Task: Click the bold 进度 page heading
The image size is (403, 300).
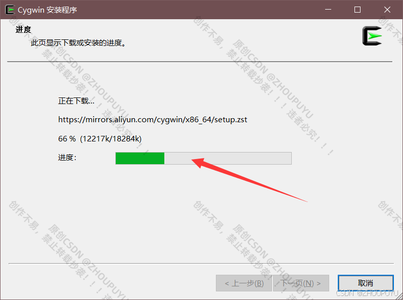Action: [x=23, y=29]
